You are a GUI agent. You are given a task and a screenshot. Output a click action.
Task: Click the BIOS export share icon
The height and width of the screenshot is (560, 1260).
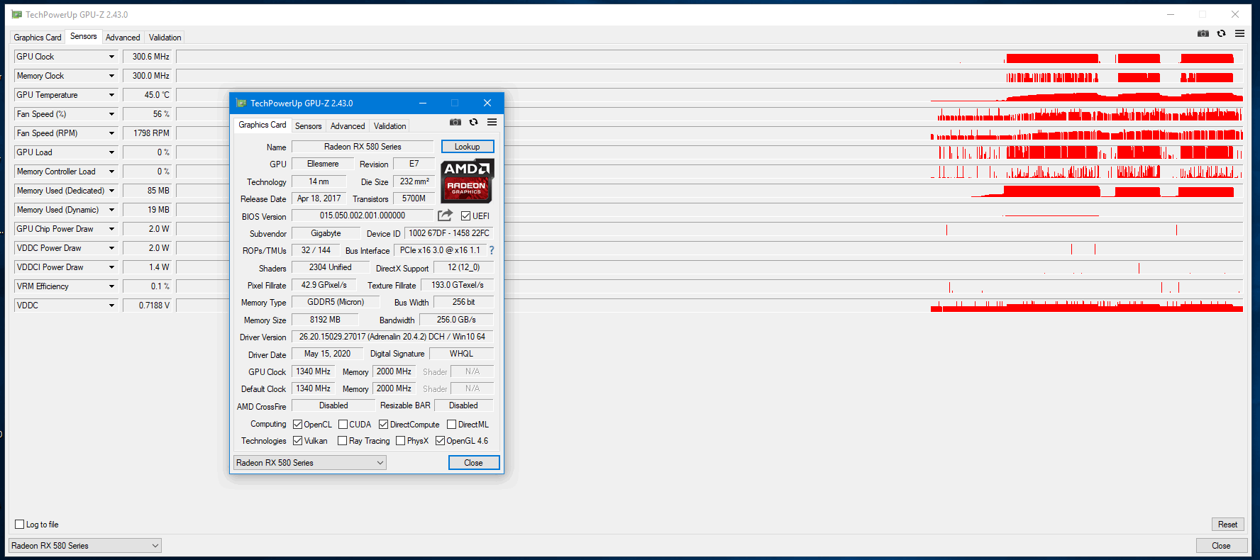click(445, 215)
